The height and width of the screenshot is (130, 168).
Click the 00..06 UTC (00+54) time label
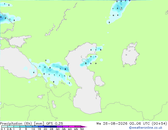click(x=148, y=124)
